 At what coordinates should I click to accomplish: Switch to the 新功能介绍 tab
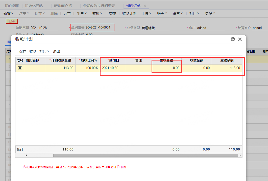pyautogui.click(x=63, y=6)
